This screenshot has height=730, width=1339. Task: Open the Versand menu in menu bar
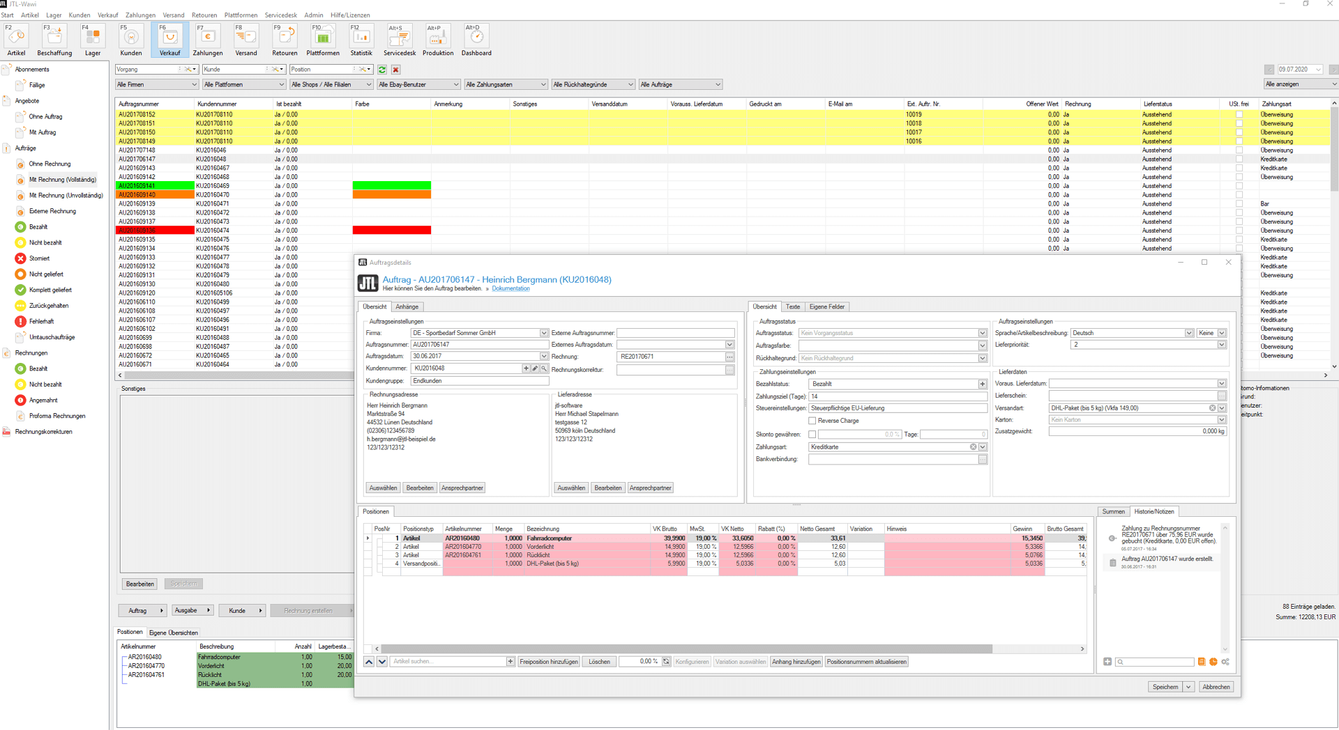(173, 15)
